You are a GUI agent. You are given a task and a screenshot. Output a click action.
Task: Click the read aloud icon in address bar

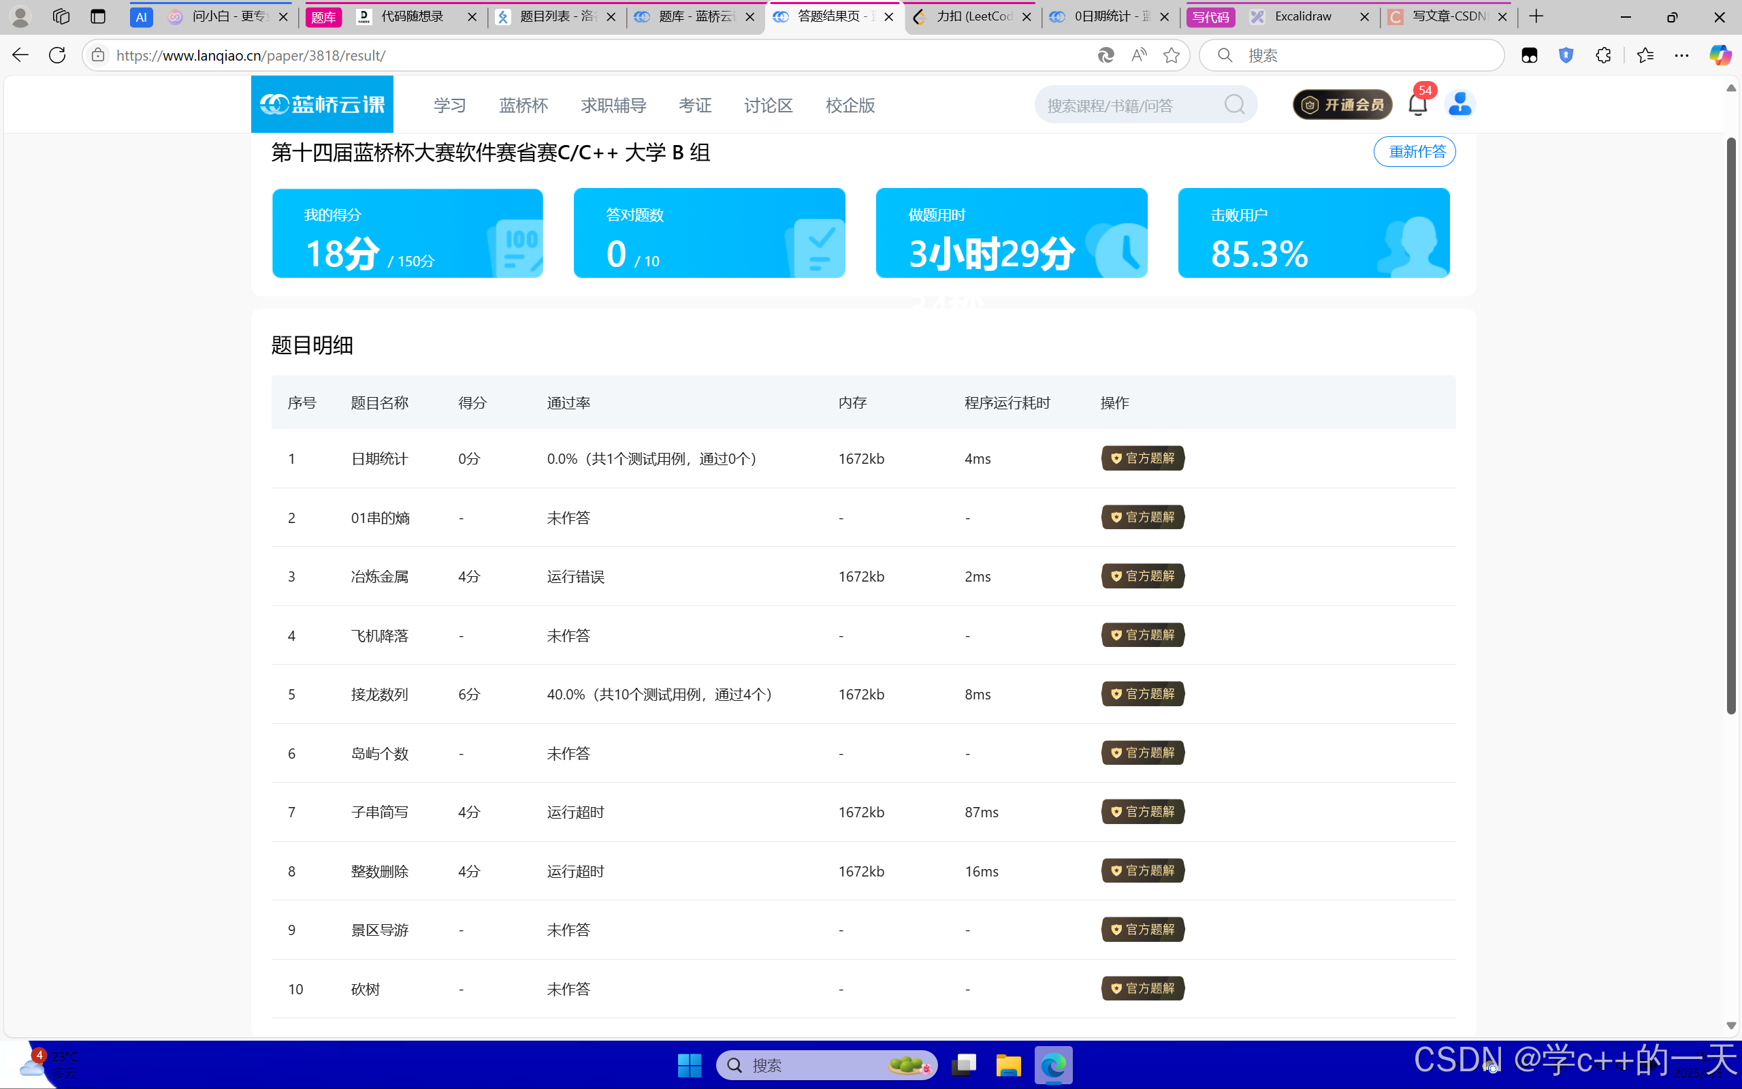1138,55
